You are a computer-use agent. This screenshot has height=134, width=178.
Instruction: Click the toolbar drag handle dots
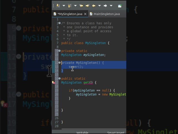(53, 6)
